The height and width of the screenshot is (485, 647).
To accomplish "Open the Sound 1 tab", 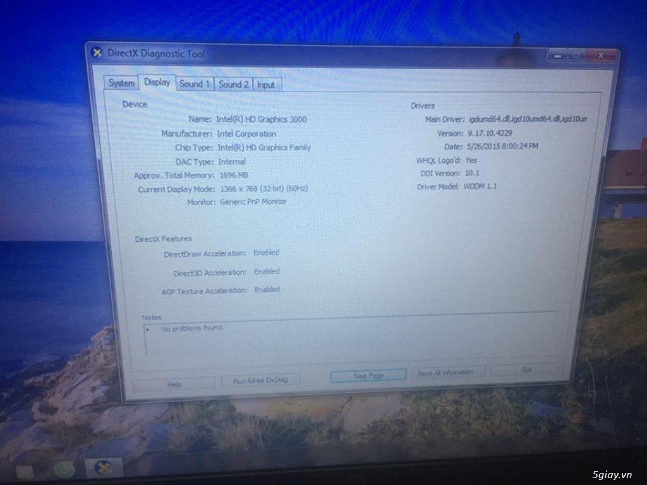I will coord(195,84).
